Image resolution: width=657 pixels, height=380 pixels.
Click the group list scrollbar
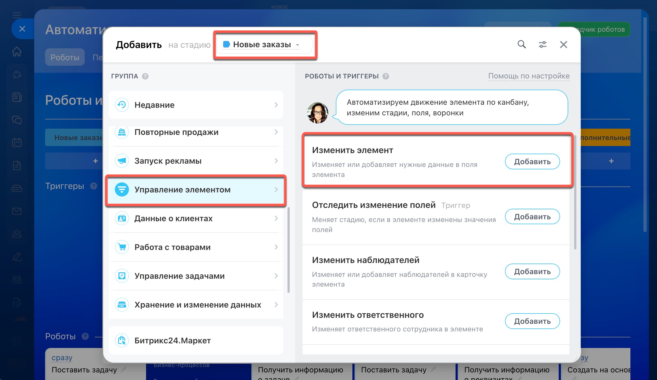(288, 250)
